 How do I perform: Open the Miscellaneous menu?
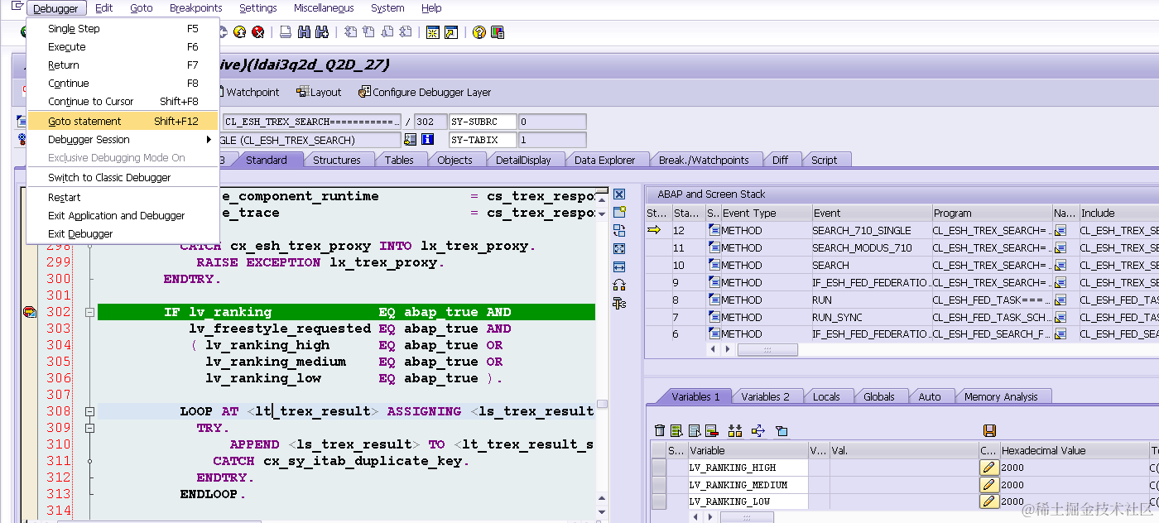click(324, 8)
